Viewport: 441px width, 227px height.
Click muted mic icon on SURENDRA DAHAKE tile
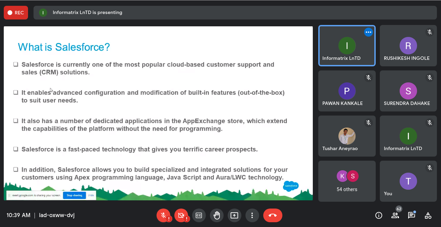pyautogui.click(x=430, y=78)
